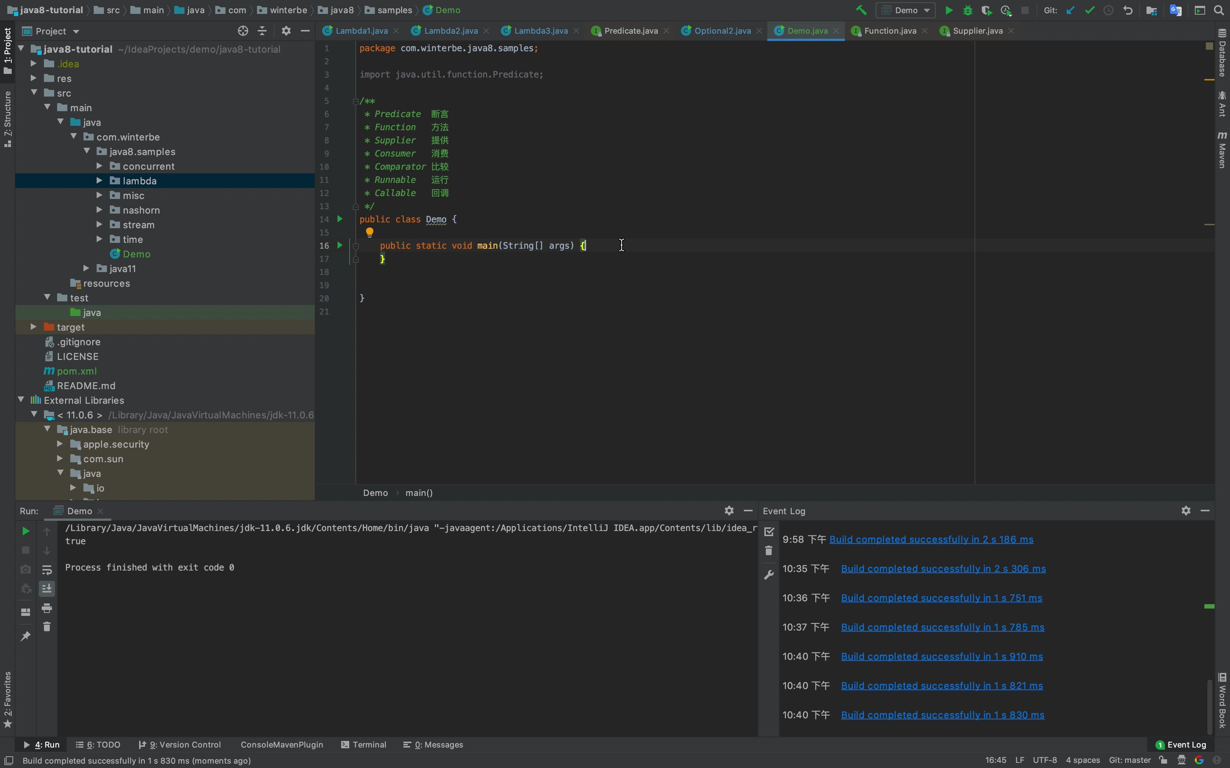Image resolution: width=1230 pixels, height=768 pixels.
Task: Switch to the Terminal tab
Action: 369,745
